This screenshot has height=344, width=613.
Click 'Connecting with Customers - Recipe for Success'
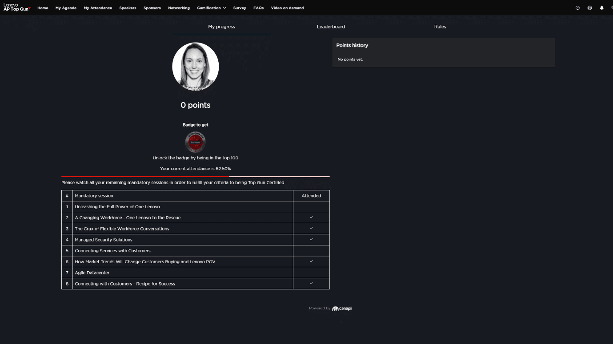[x=125, y=284]
